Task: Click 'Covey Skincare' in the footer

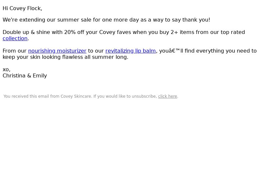Action: (76, 96)
